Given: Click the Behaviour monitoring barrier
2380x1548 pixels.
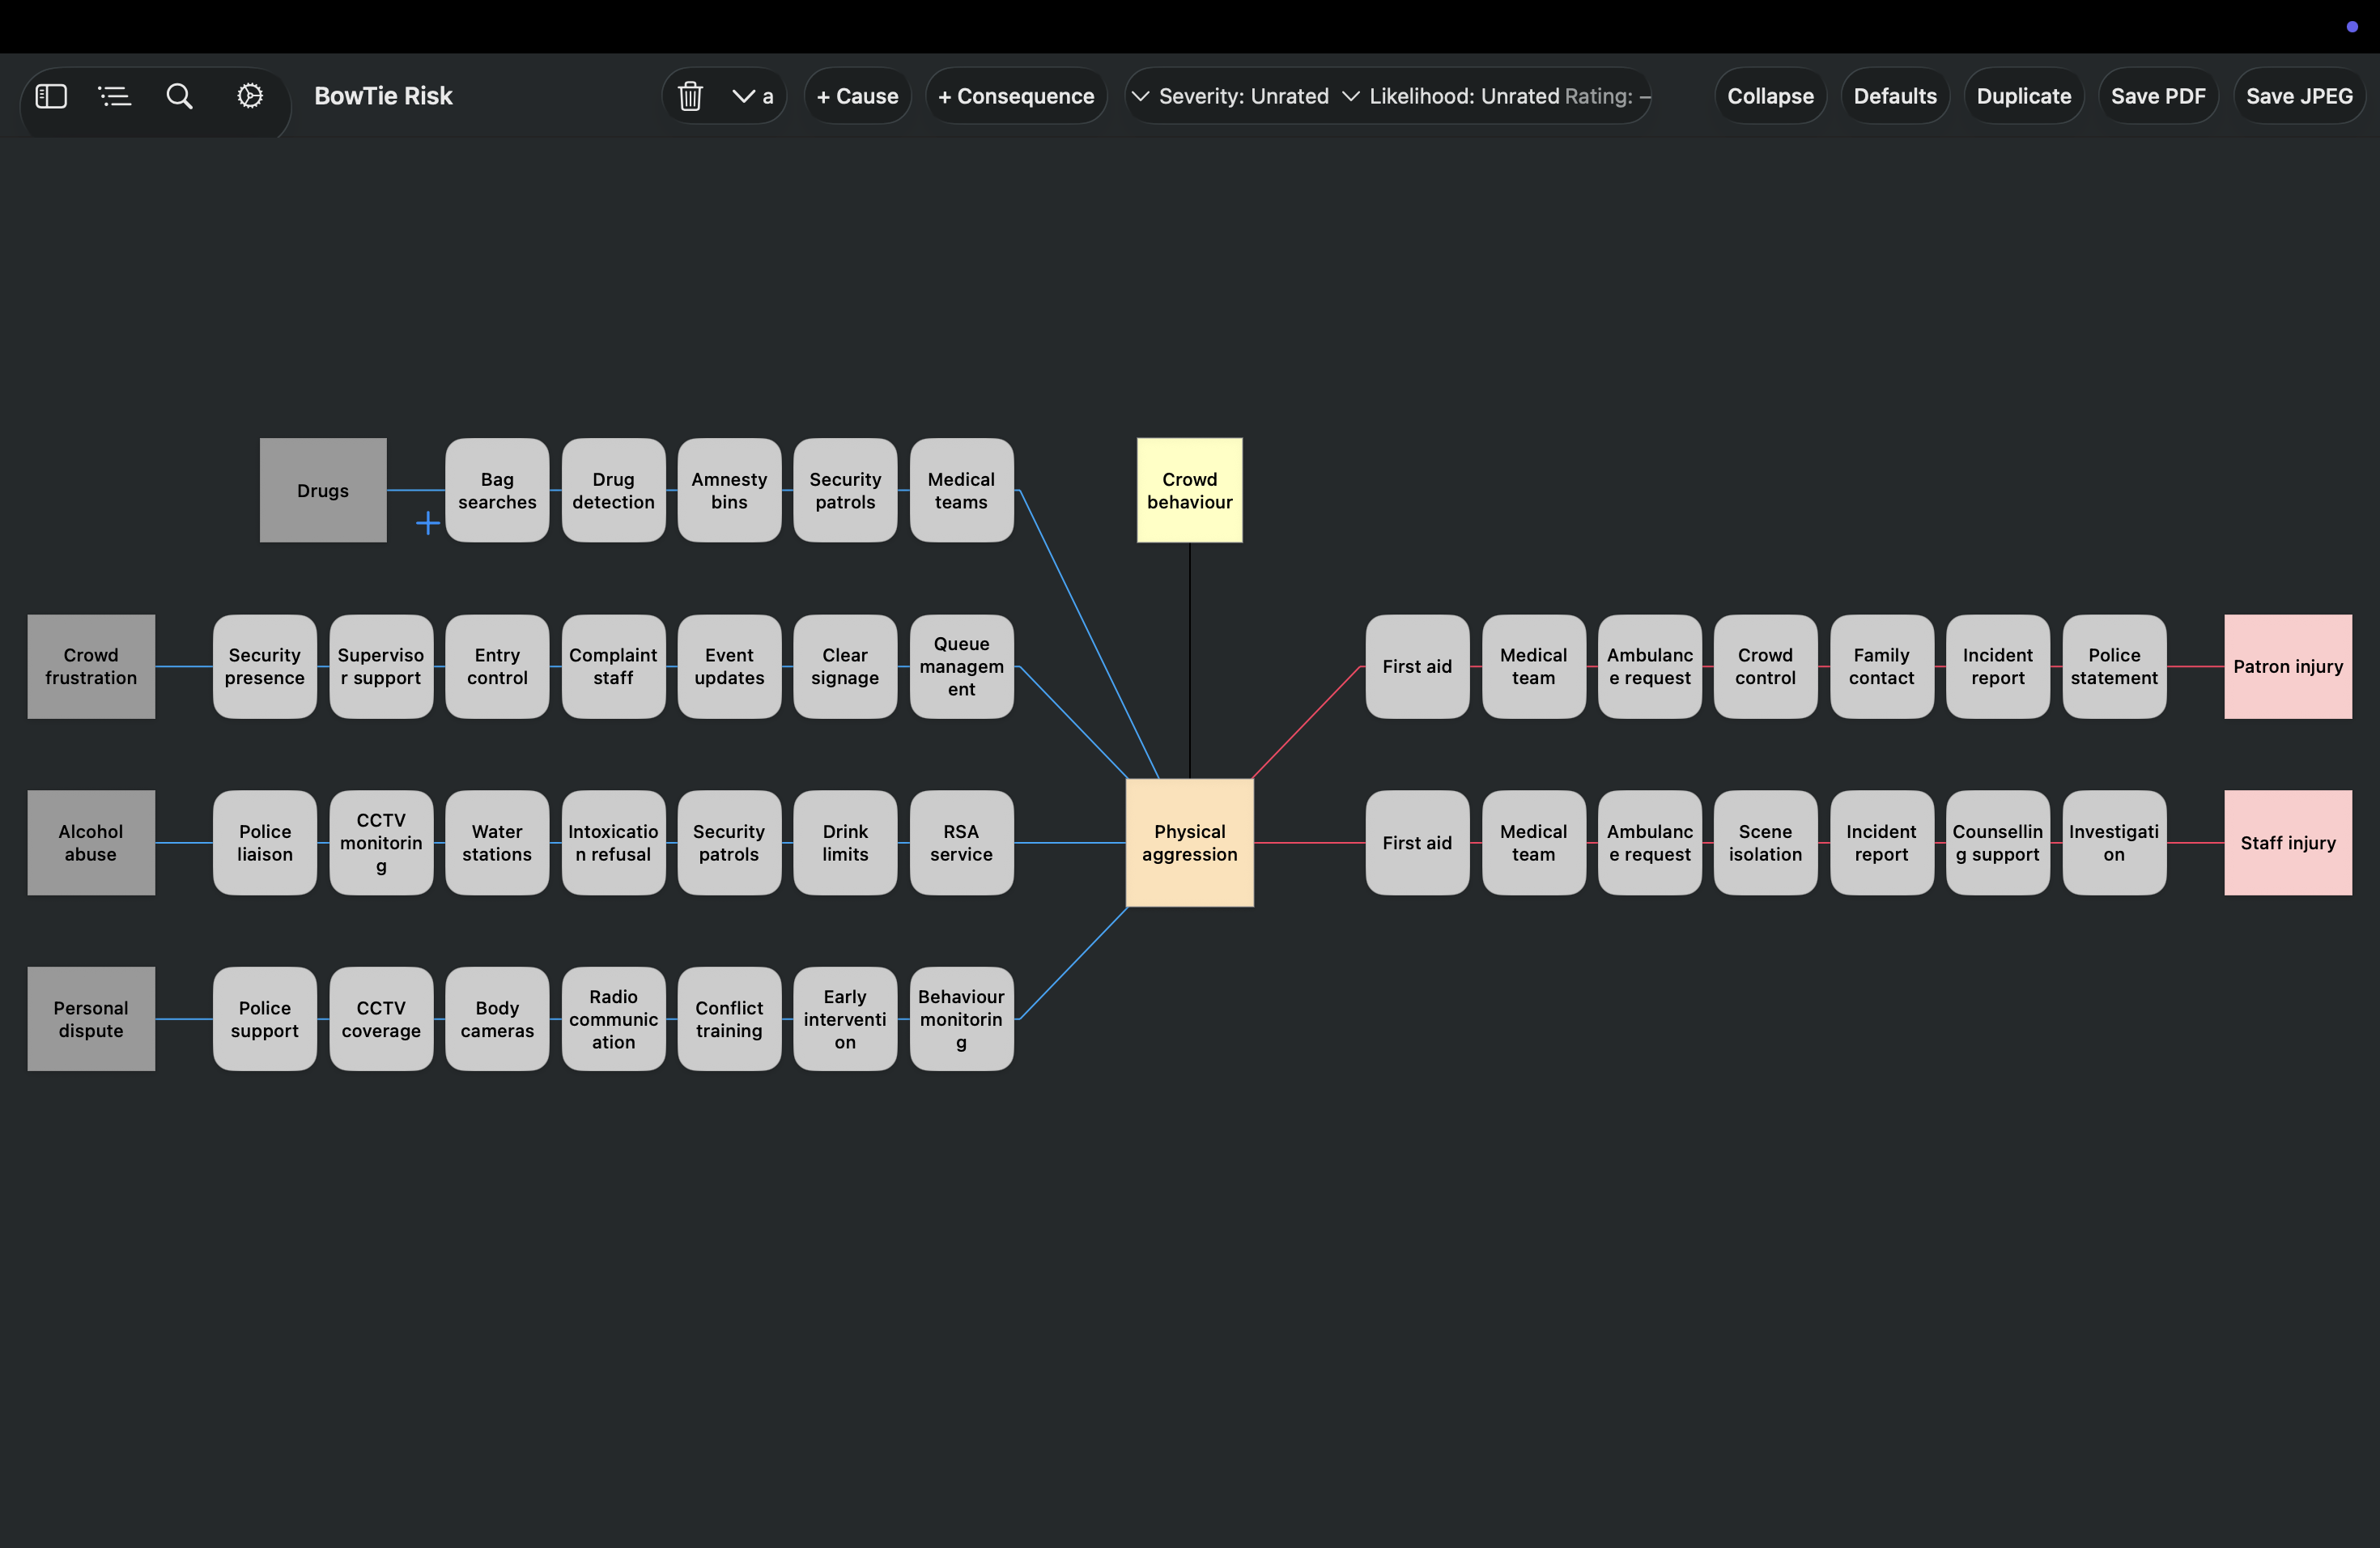Looking at the screenshot, I should click(961, 1018).
